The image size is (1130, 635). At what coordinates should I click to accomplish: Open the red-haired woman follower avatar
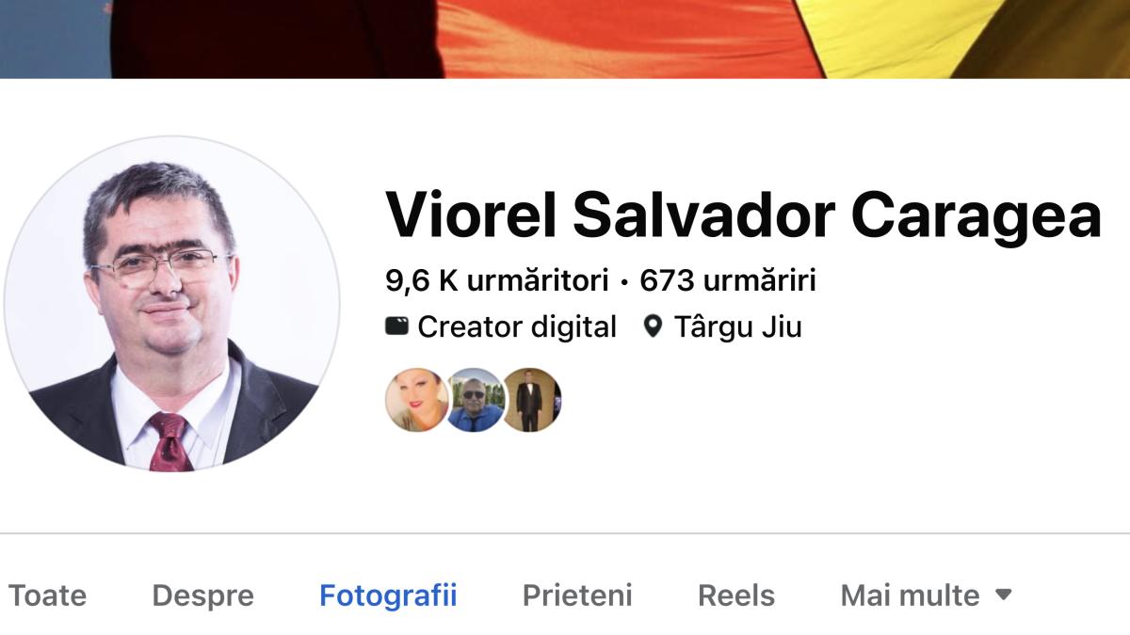tap(416, 400)
